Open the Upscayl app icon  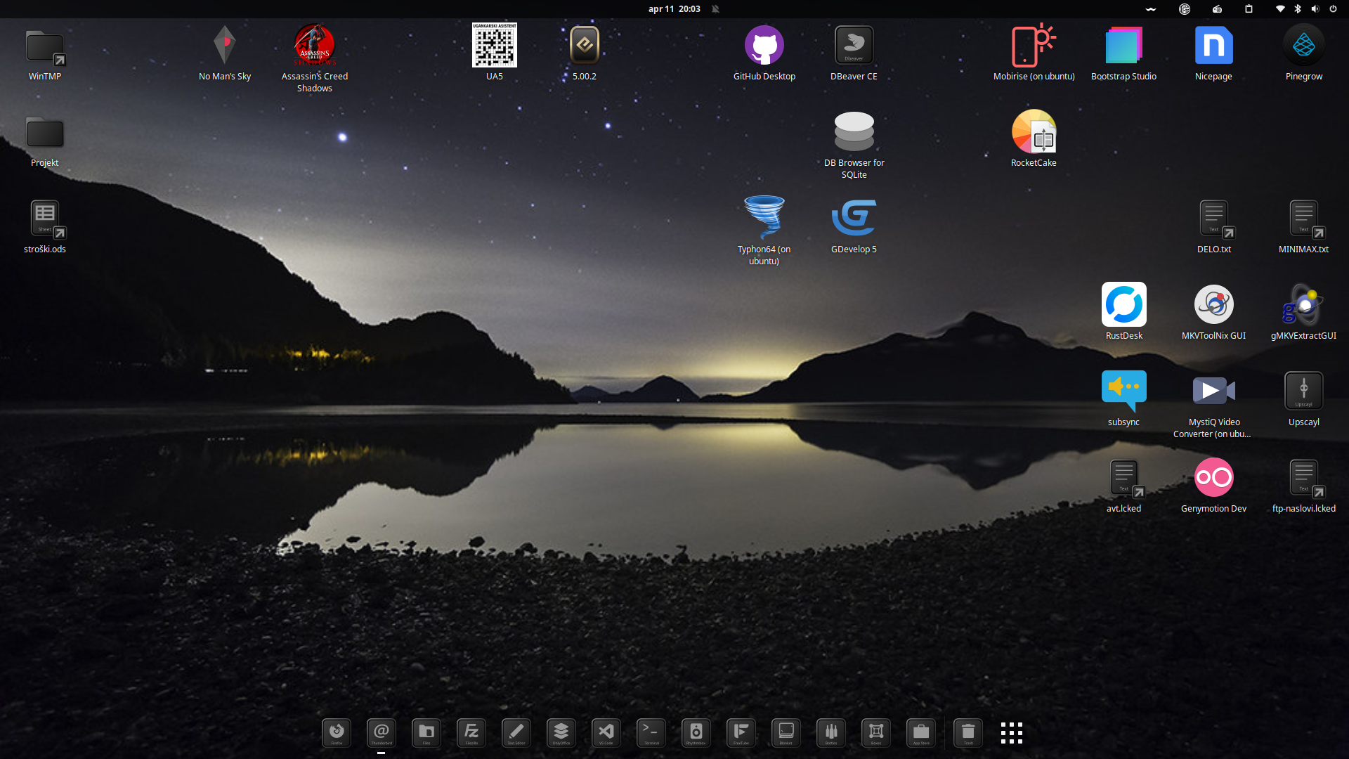click(1303, 391)
